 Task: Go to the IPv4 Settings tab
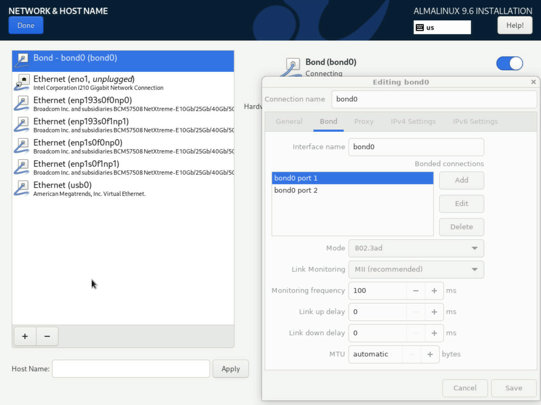[413, 121]
